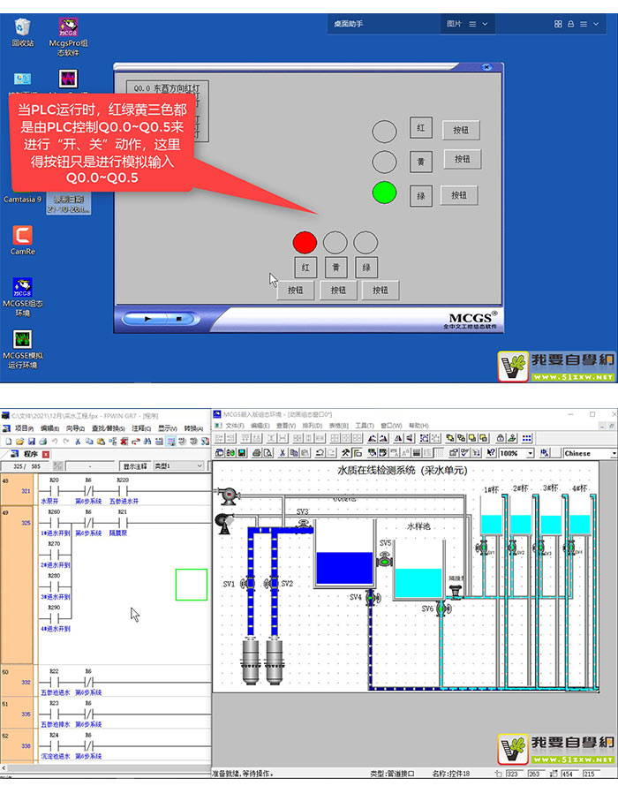Open the 注释(C) menu in FPWIN GR7
The image size is (618, 786).
141,428
